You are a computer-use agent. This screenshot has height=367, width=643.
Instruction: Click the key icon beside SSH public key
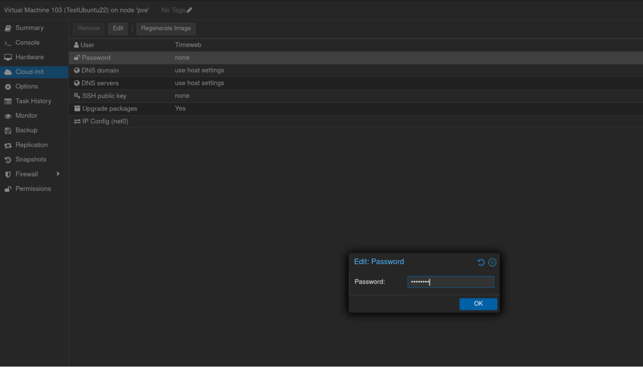pyautogui.click(x=77, y=96)
